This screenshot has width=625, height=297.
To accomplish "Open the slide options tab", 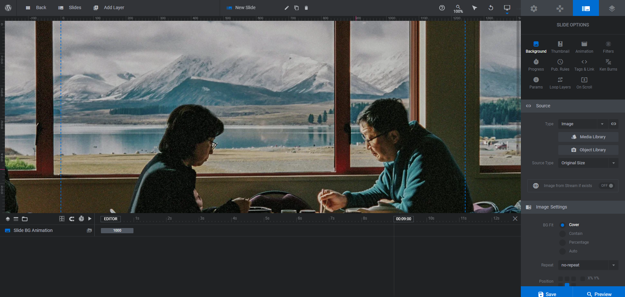I will (586, 8).
